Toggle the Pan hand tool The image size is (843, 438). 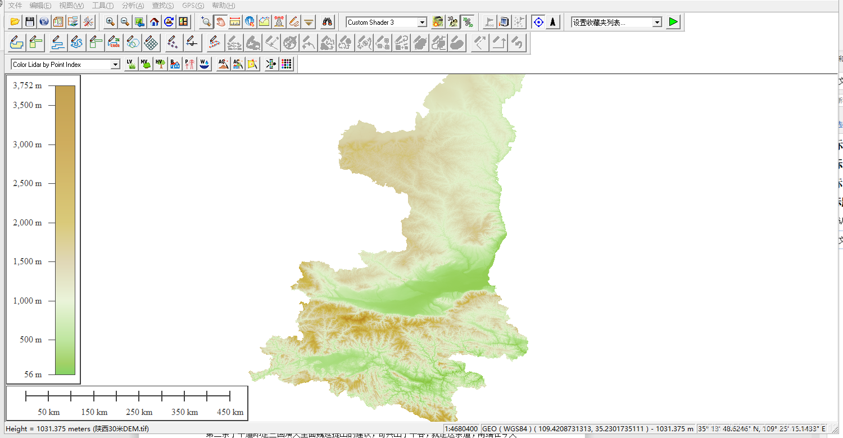click(221, 22)
